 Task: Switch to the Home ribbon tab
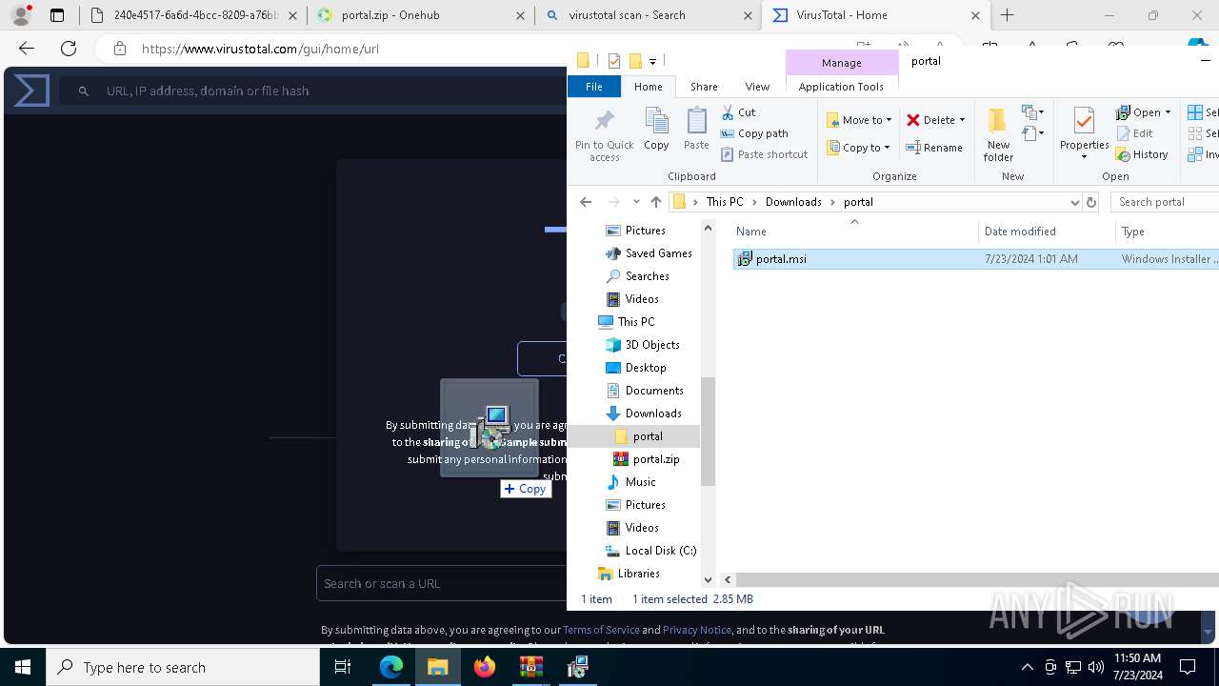(x=648, y=87)
